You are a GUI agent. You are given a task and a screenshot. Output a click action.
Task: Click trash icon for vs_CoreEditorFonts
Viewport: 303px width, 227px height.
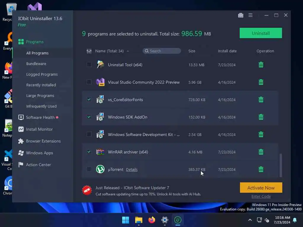tap(261, 100)
